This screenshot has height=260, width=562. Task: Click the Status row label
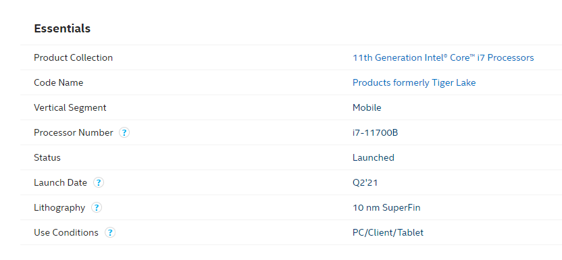(47, 157)
